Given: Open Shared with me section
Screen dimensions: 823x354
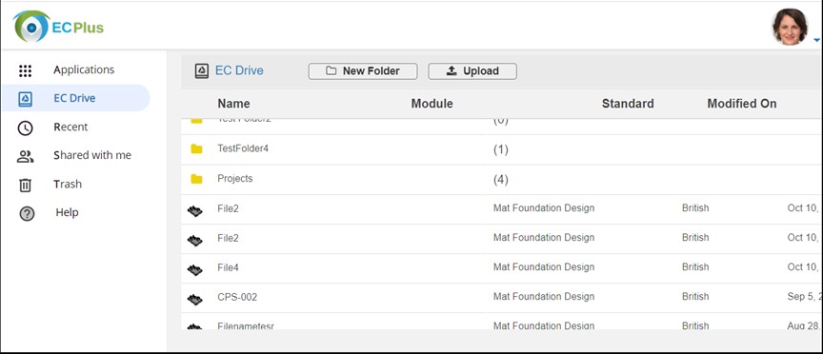Looking at the screenshot, I should (x=92, y=155).
